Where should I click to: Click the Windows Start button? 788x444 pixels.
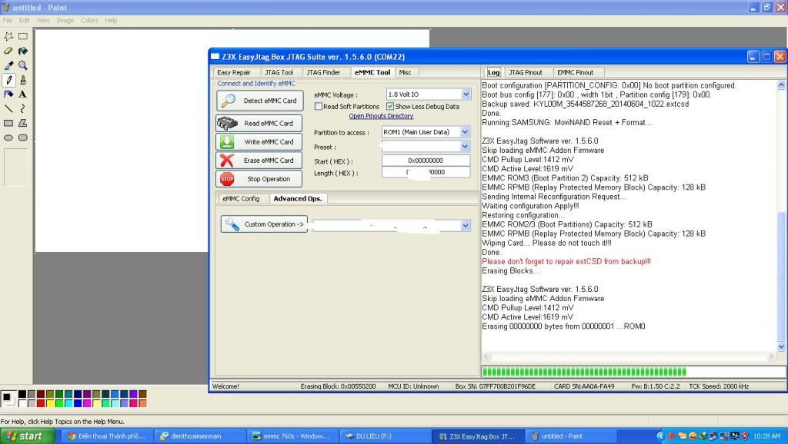[x=27, y=436]
